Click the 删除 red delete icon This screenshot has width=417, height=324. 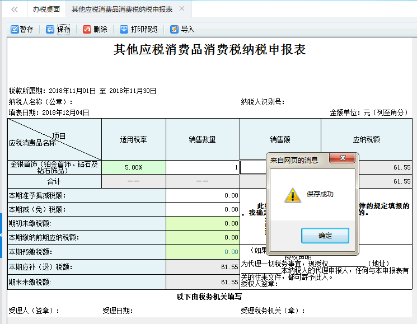[87, 29]
